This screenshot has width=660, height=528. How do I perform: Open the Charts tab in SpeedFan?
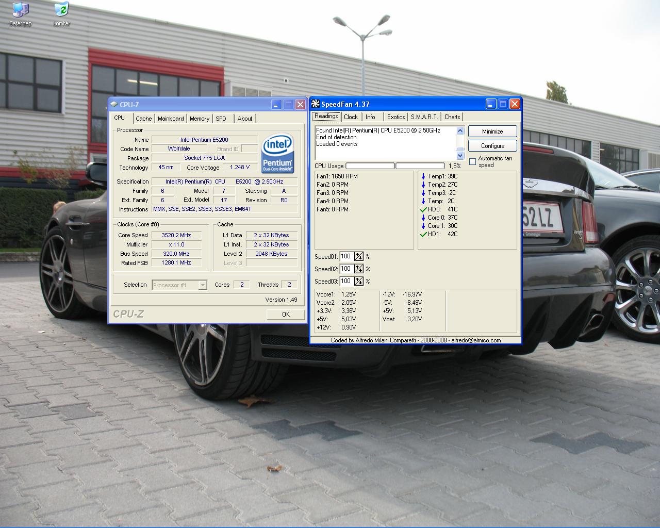pyautogui.click(x=452, y=117)
